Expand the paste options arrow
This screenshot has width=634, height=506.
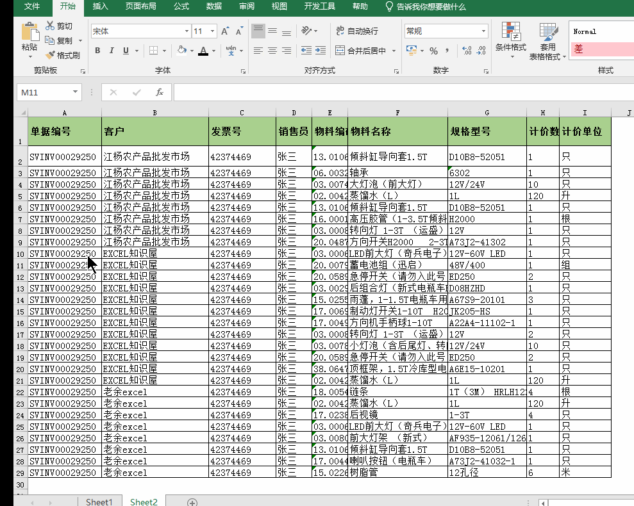[x=30, y=56]
